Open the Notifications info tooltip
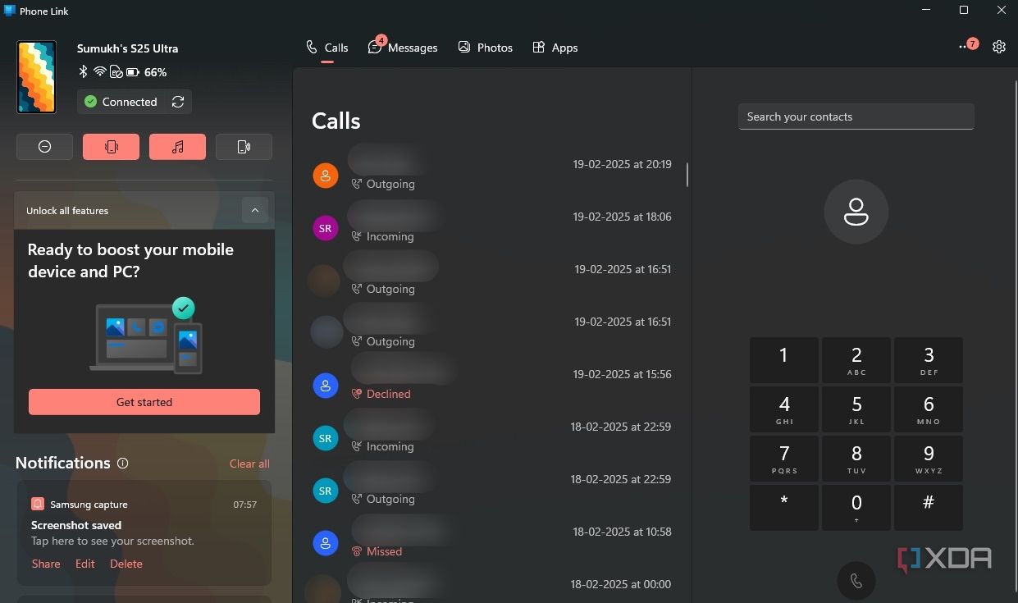Screen dimensions: 1018x603 coord(122,464)
